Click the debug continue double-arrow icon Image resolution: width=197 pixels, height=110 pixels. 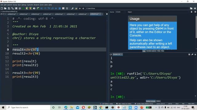point(56,8)
